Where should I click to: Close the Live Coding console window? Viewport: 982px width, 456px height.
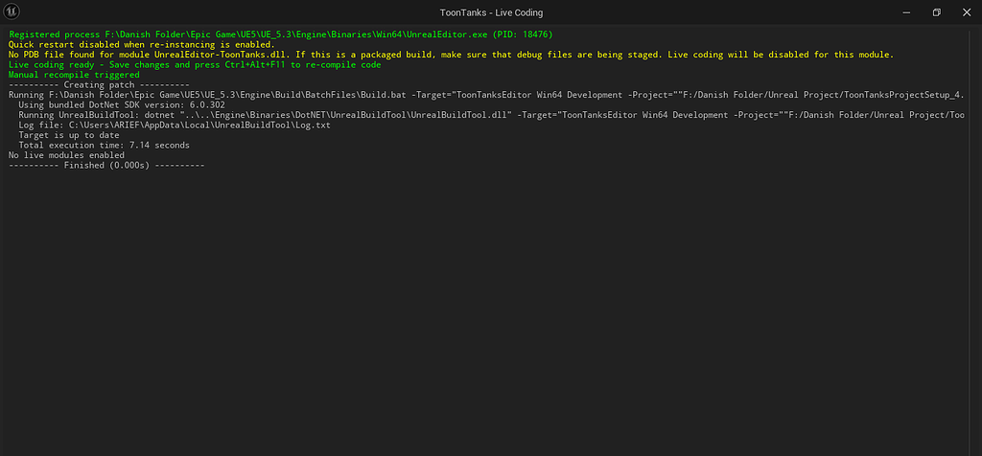pos(967,11)
